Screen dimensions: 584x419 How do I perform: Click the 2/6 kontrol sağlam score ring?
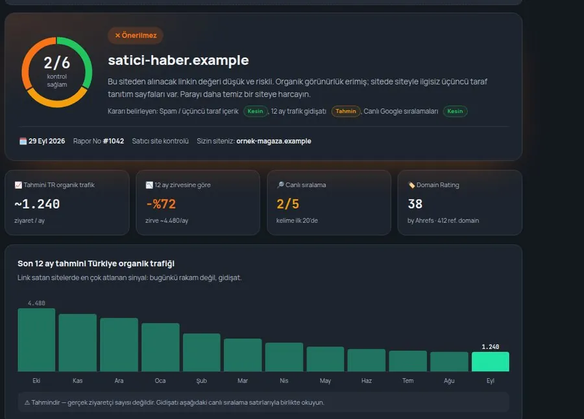click(x=57, y=72)
